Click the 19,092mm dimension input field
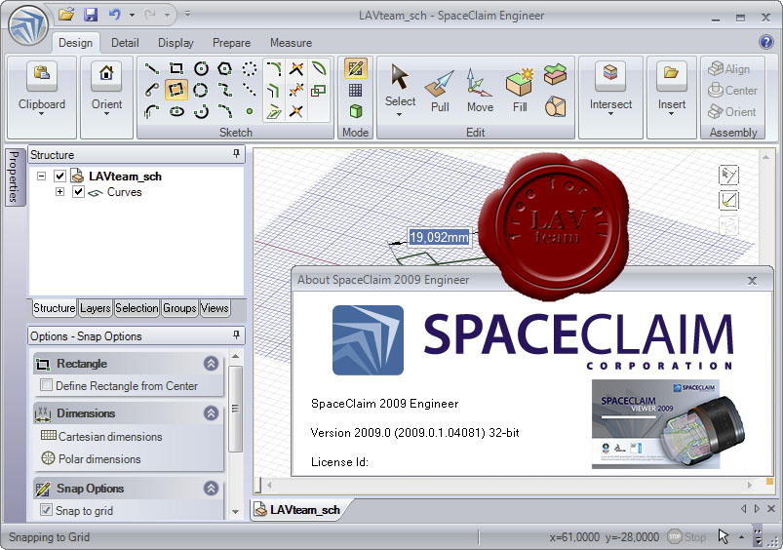The width and height of the screenshot is (783, 550). (x=439, y=237)
